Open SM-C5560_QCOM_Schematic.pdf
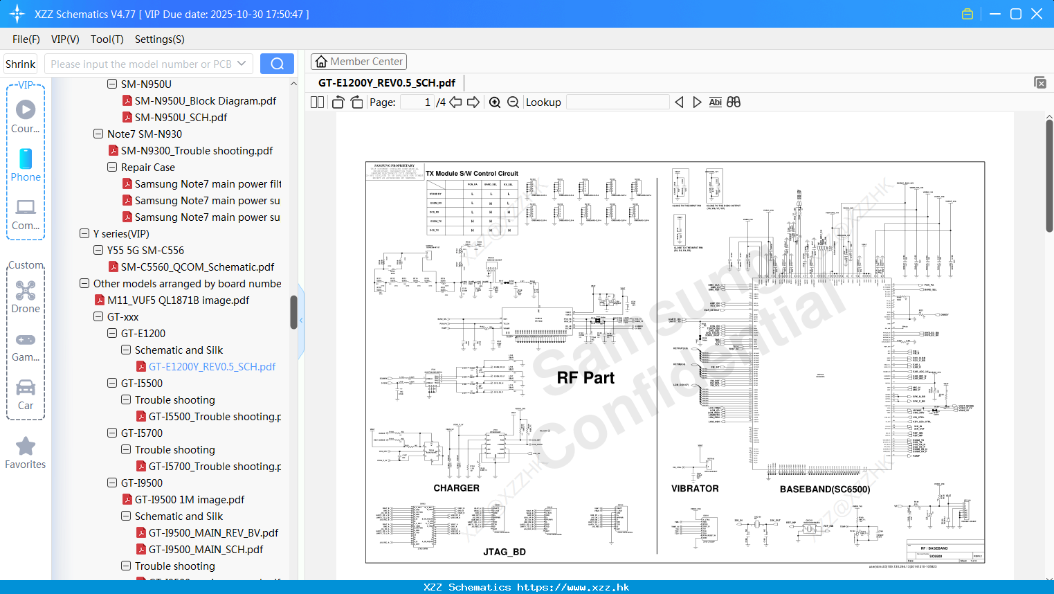 pos(197,267)
